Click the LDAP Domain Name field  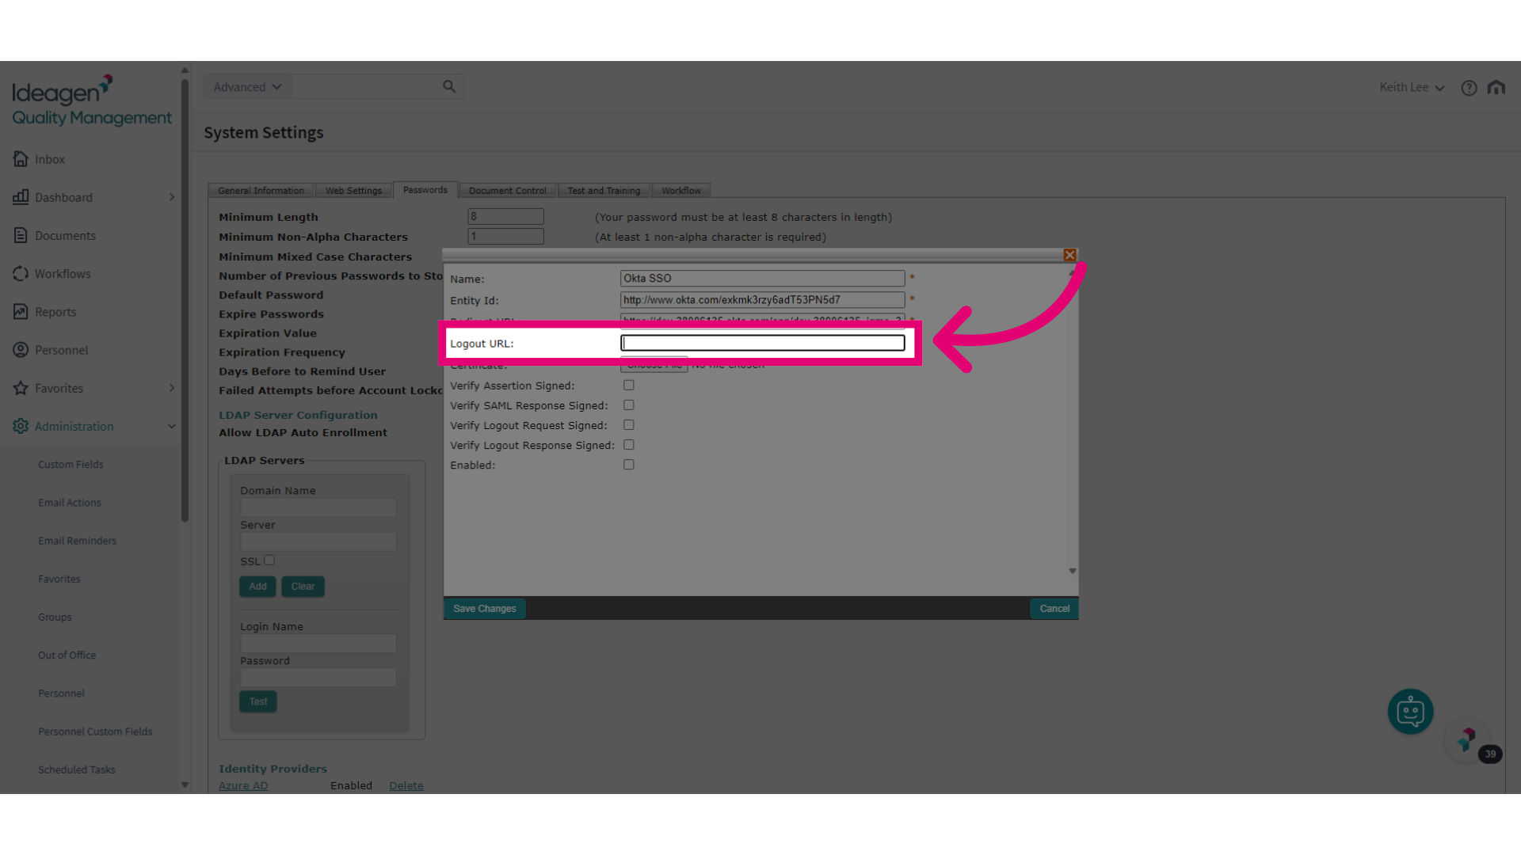coord(318,507)
